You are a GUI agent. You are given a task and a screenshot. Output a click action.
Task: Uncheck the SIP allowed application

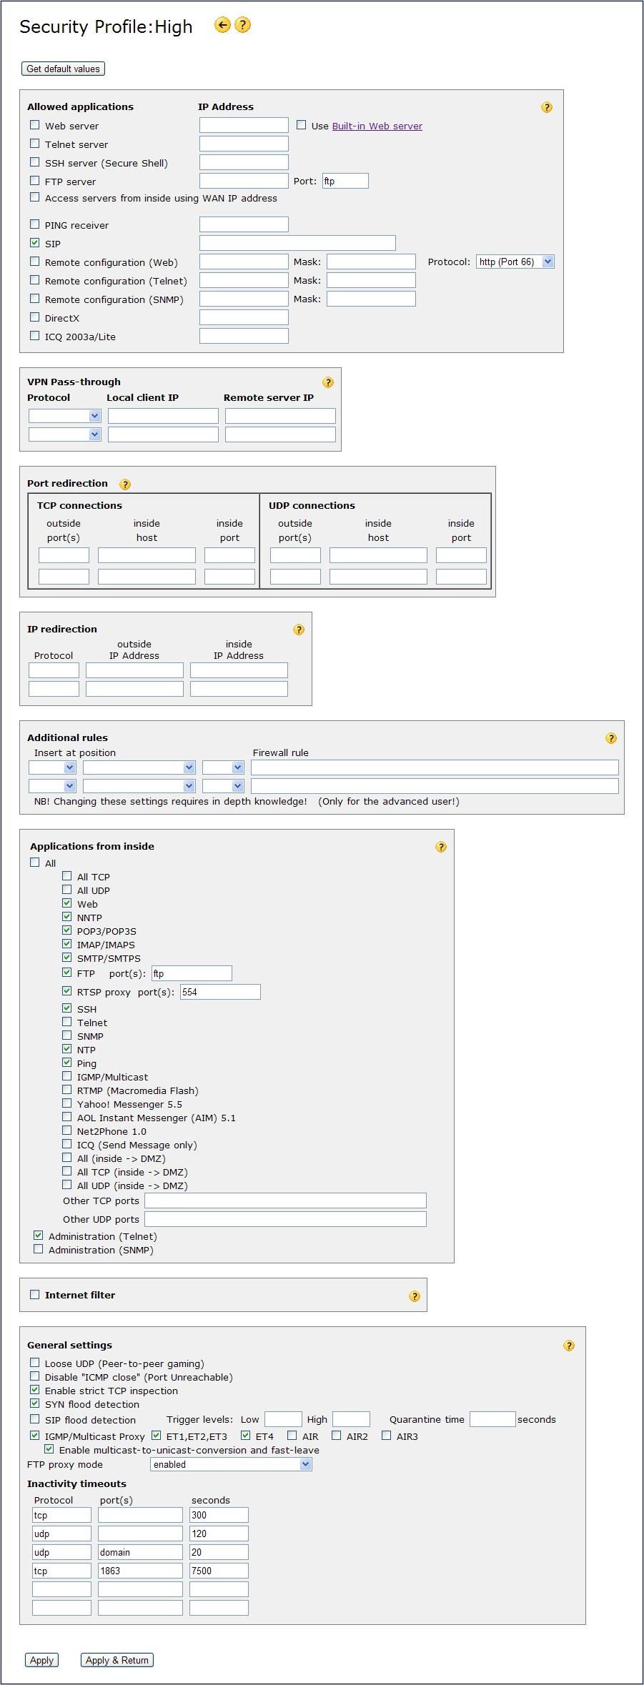tap(35, 243)
